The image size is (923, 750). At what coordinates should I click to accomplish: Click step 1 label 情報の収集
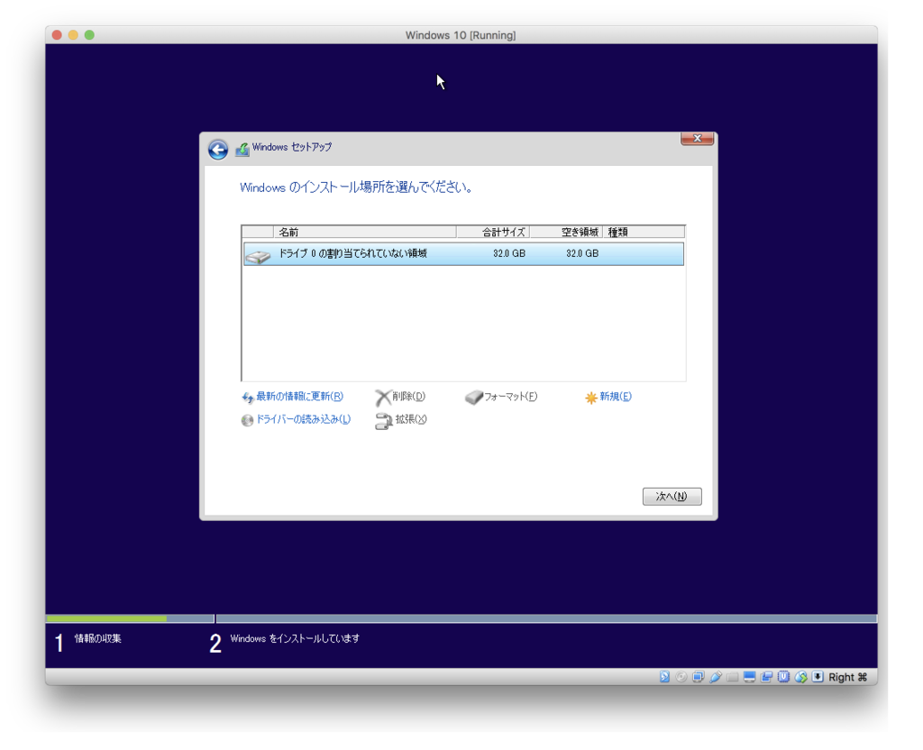click(97, 638)
